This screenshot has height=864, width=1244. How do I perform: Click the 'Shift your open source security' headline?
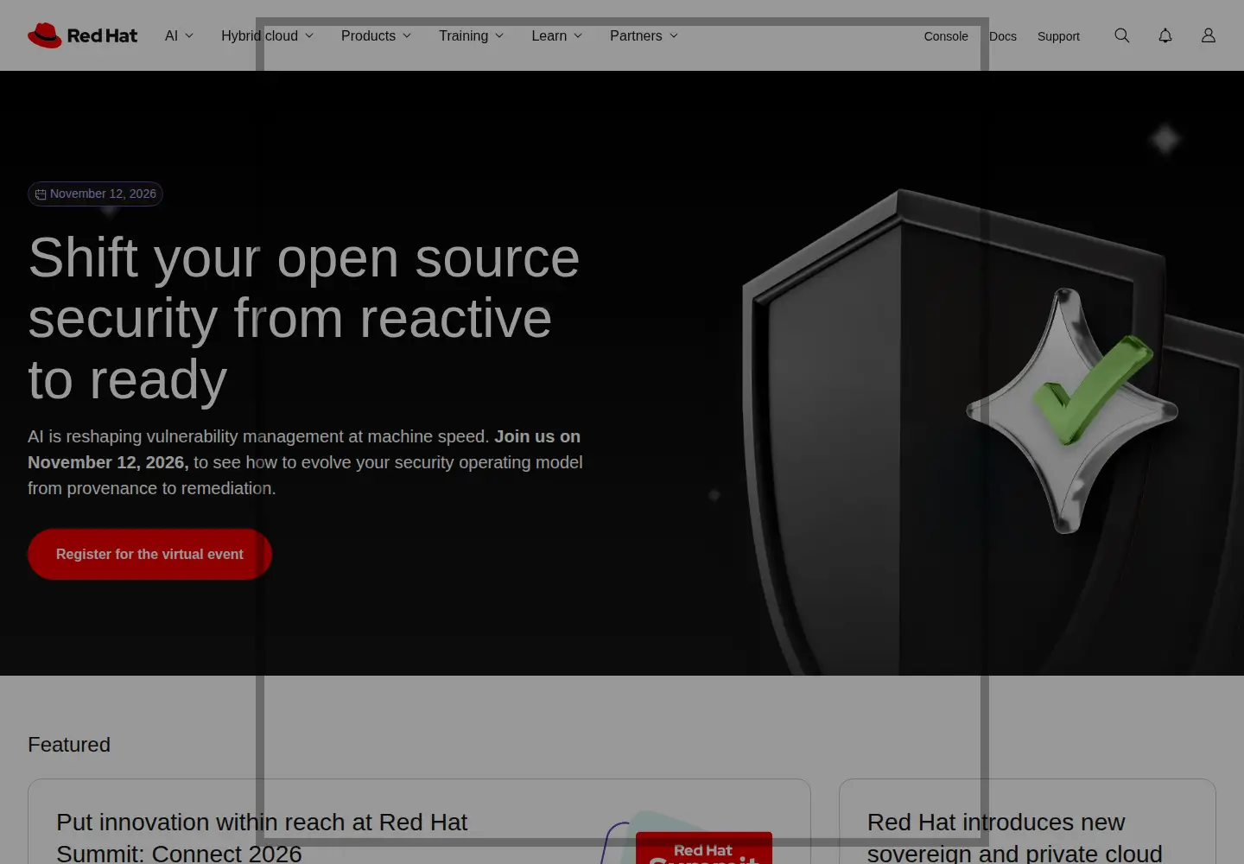click(x=304, y=319)
